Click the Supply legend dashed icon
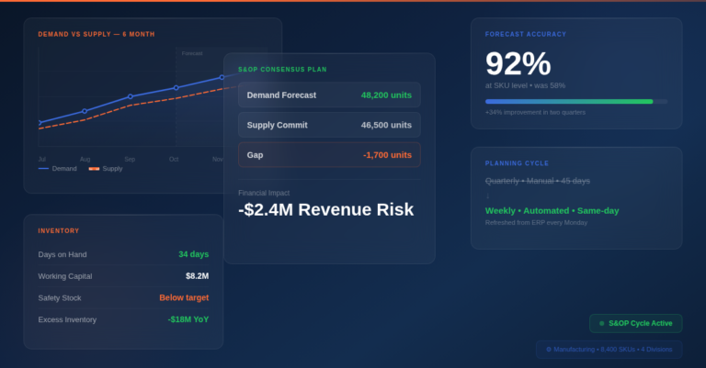706x368 pixels. point(94,169)
